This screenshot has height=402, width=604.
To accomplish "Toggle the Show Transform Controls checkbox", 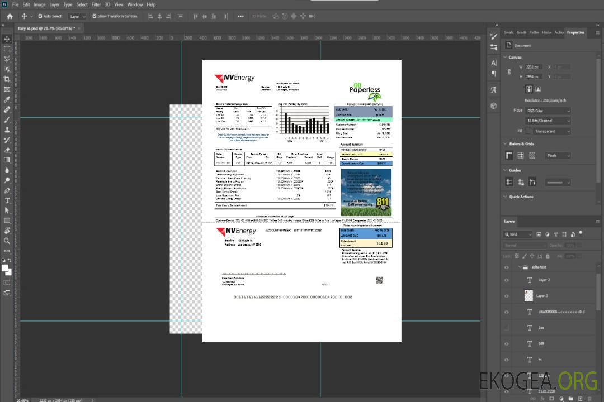I will click(95, 16).
